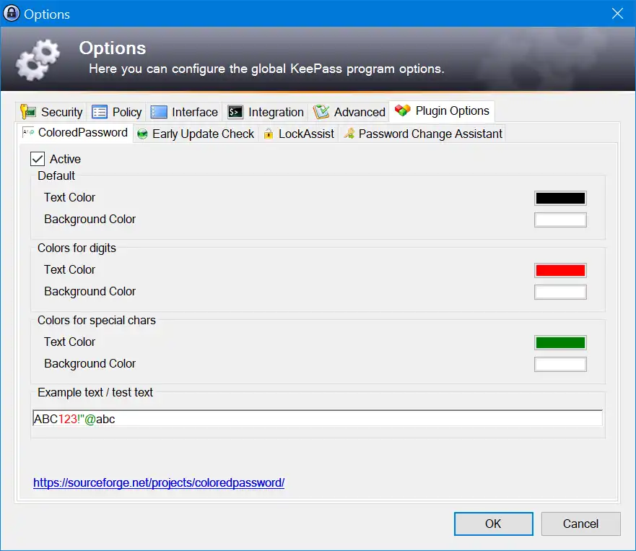This screenshot has height=551, width=636.
Task: Switch to ColoredPassword sub-tab
Action: (76, 133)
